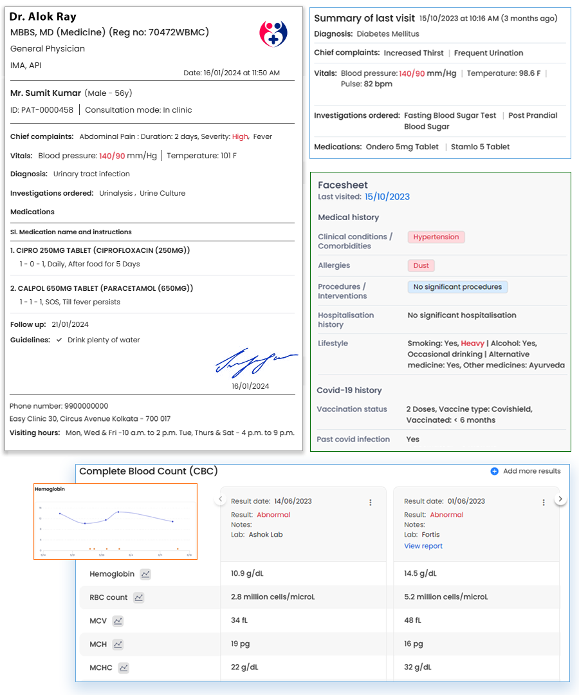Click the clinic heart logo icon

[x=273, y=33]
